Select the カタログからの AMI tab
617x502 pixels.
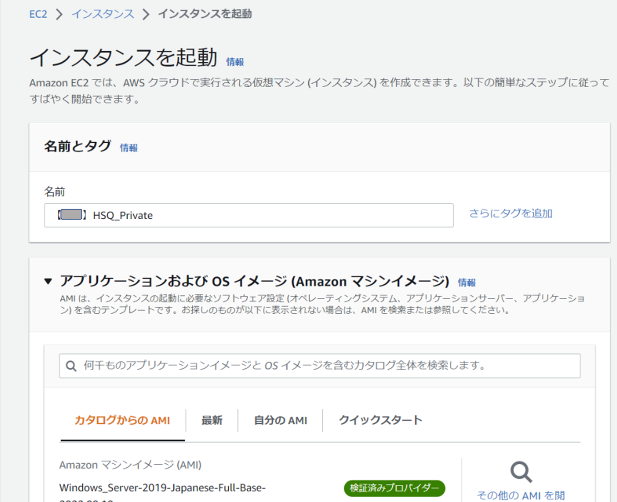122,420
